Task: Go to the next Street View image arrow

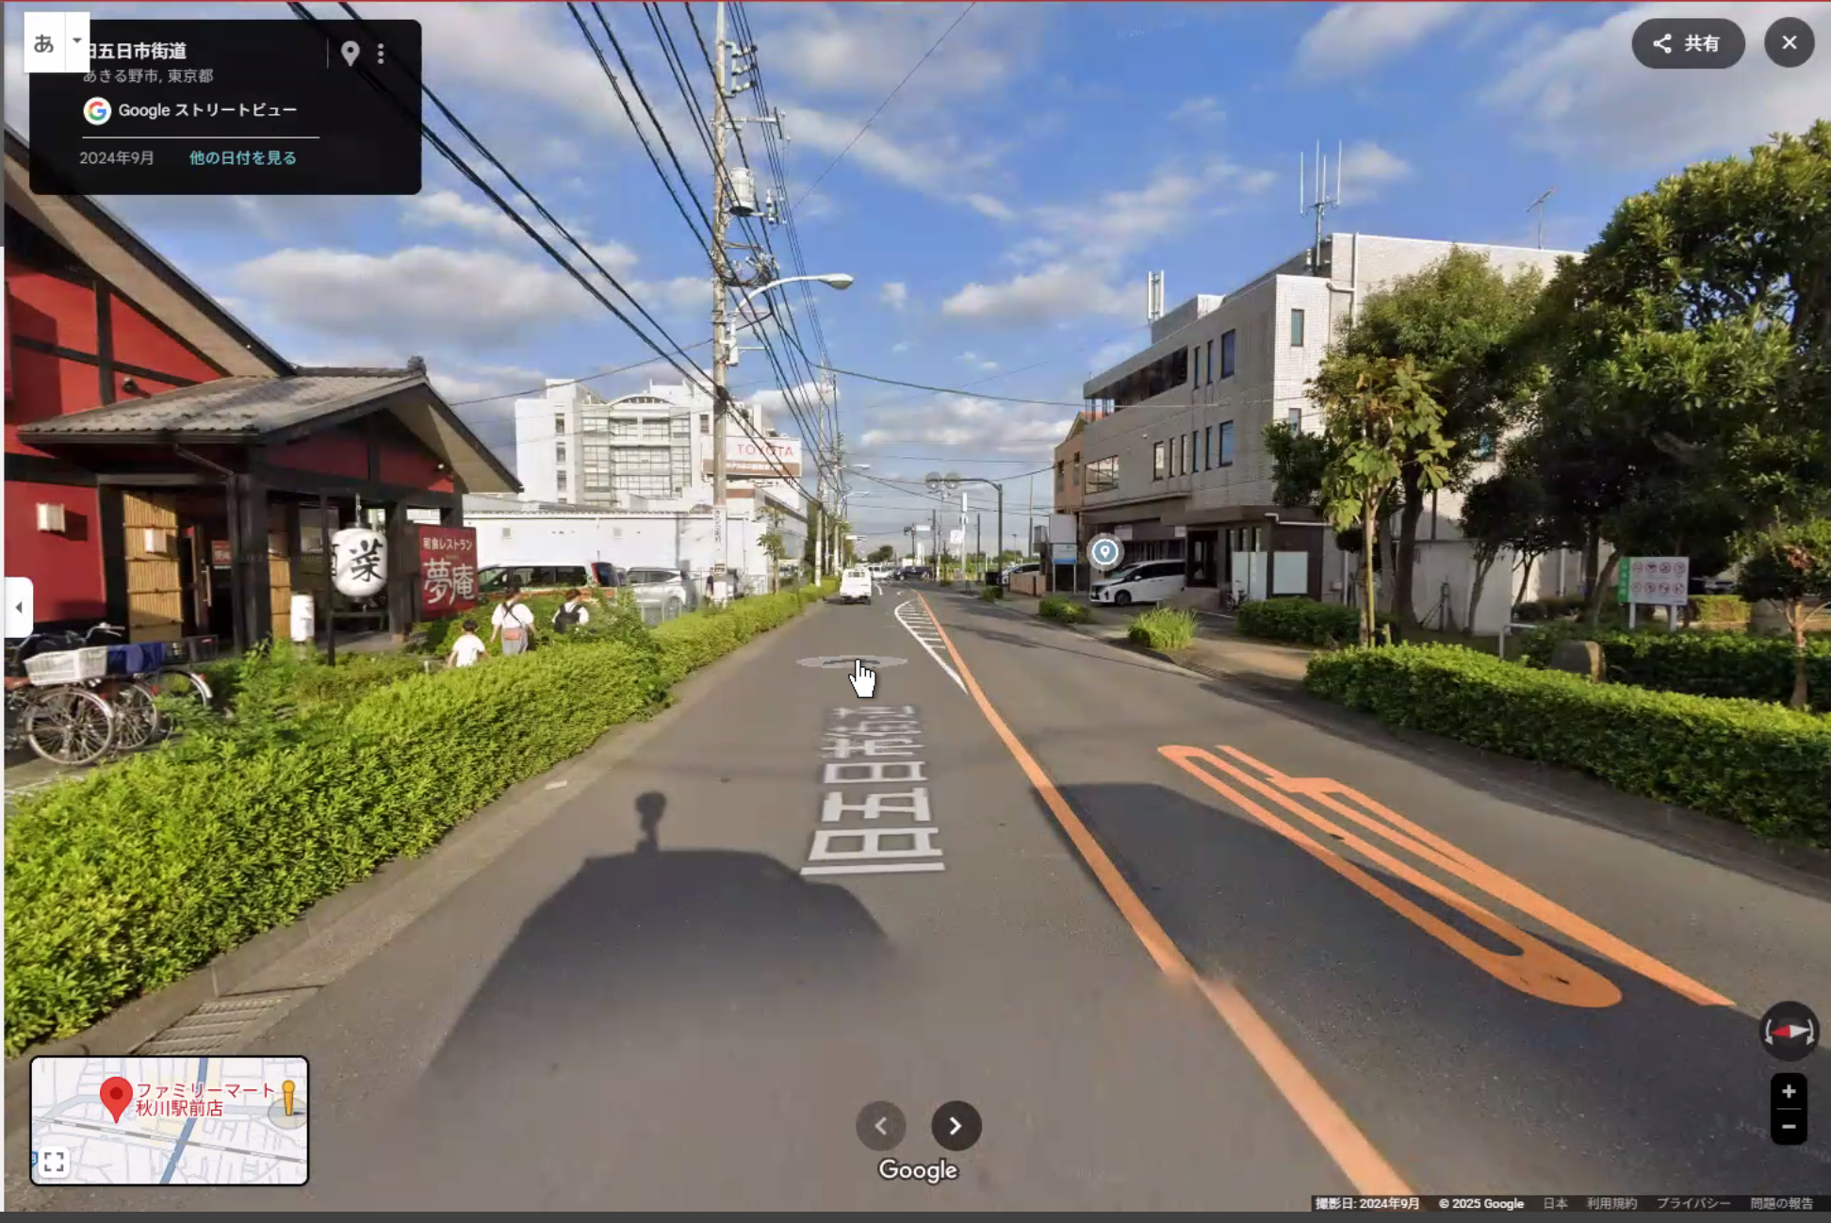Action: (956, 1126)
